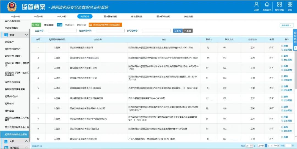297x149 pixels.
Task: Select the 主动标注 quick filter
Action: 69,25
